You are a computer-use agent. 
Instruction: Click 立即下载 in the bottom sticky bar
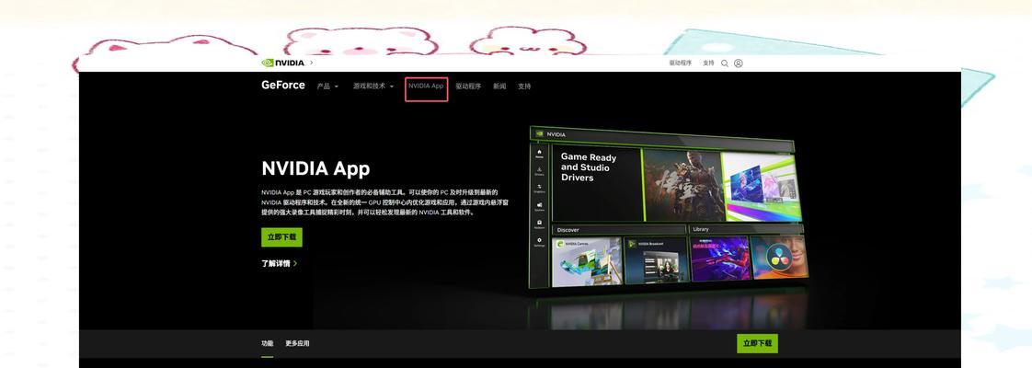(758, 344)
